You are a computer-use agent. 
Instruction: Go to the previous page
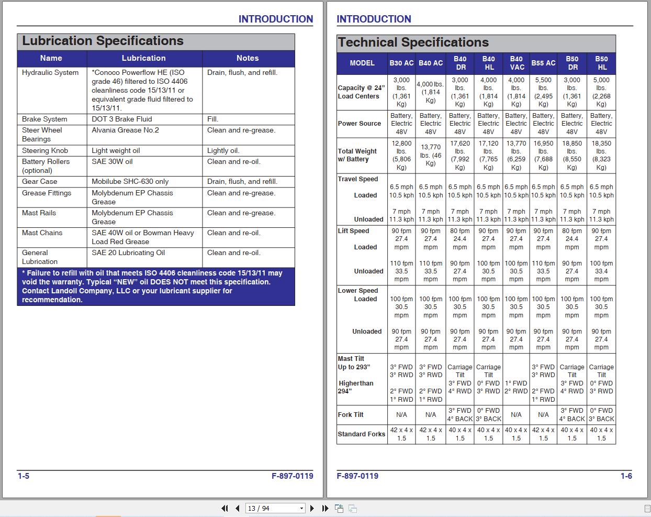click(238, 508)
